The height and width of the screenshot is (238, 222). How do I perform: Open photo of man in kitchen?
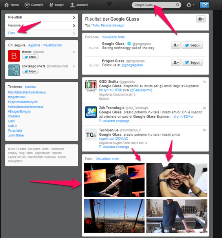point(177,216)
